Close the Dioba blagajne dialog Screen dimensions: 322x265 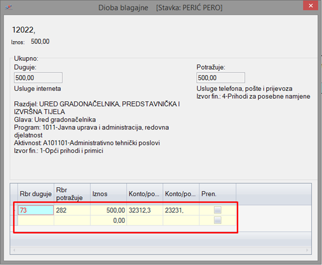pyautogui.click(x=308, y=6)
